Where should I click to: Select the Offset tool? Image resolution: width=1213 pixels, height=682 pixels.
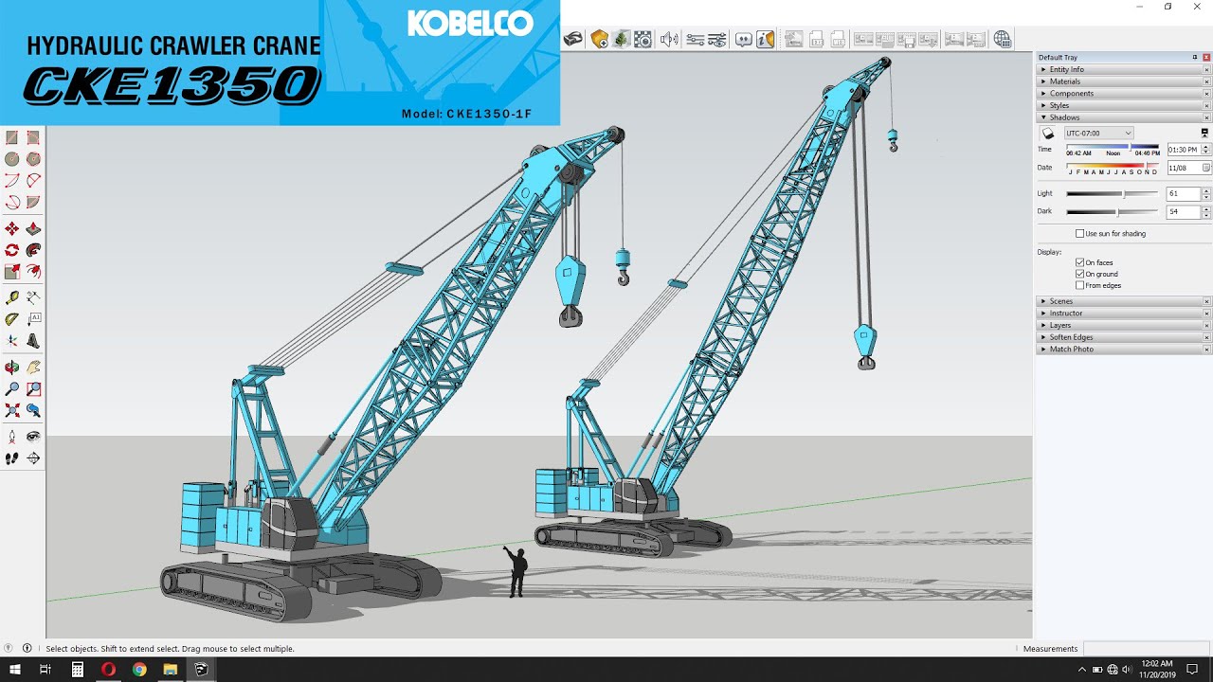33,272
